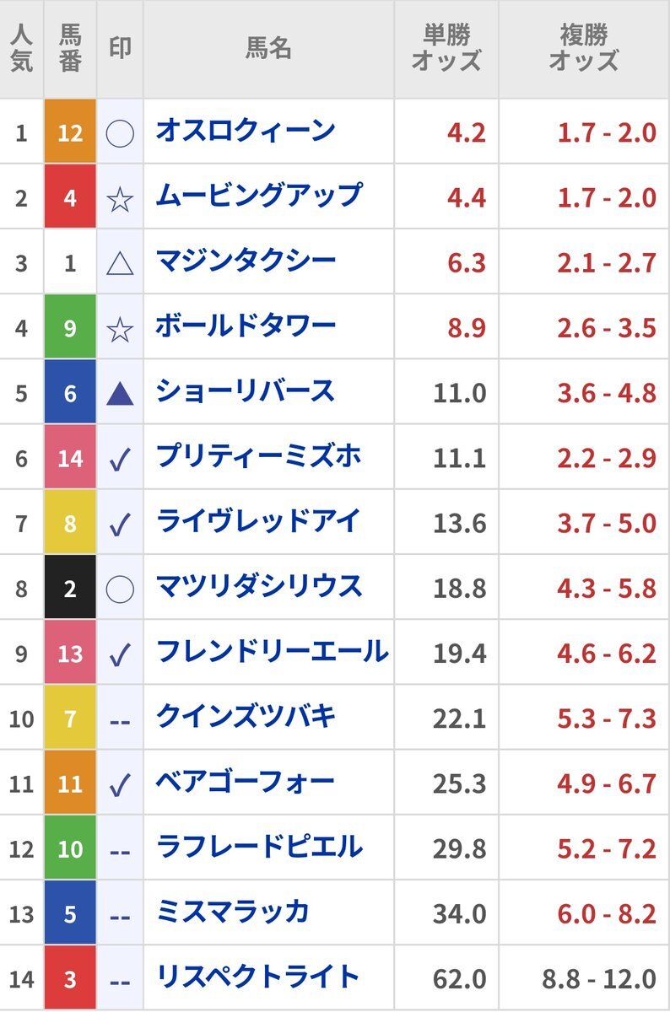Click the circle mark for オスロクィーン
670x1012 pixels.
coord(120,132)
